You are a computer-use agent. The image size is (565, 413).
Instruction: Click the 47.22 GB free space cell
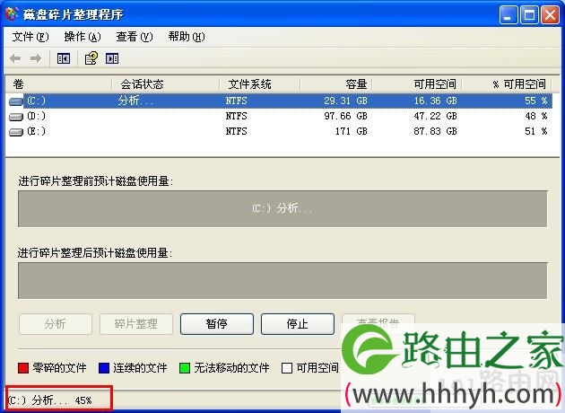point(435,116)
